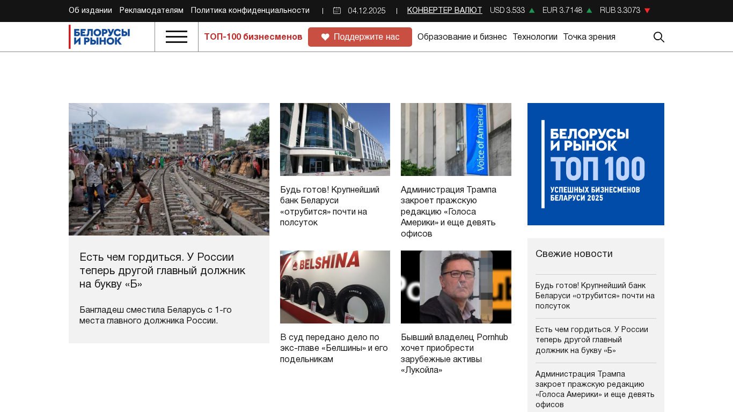733x412 pixels.
Task: Click the ТОП 100 blue banner
Action: (x=596, y=164)
